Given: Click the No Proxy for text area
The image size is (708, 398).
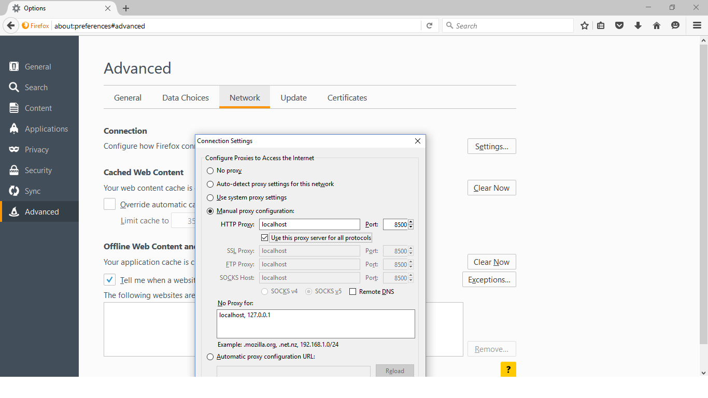Looking at the screenshot, I should (316, 324).
